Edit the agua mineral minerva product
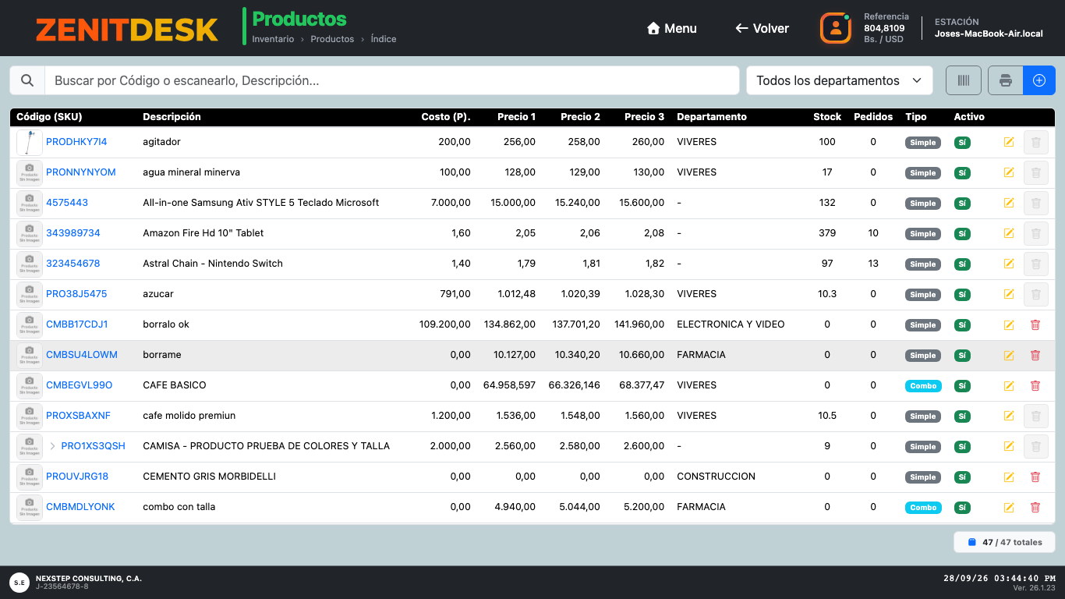Image resolution: width=1065 pixels, height=599 pixels. coord(1009,172)
